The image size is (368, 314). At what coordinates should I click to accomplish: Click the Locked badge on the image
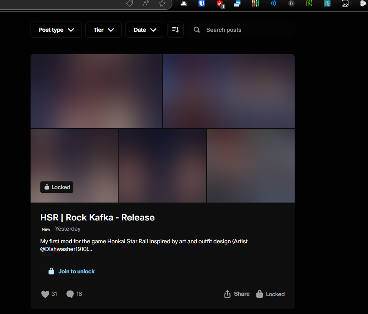(57, 187)
